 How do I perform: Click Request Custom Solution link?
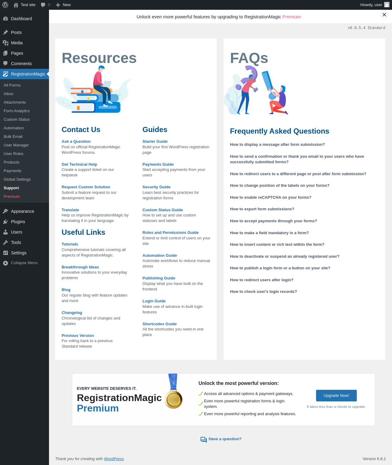point(86,187)
